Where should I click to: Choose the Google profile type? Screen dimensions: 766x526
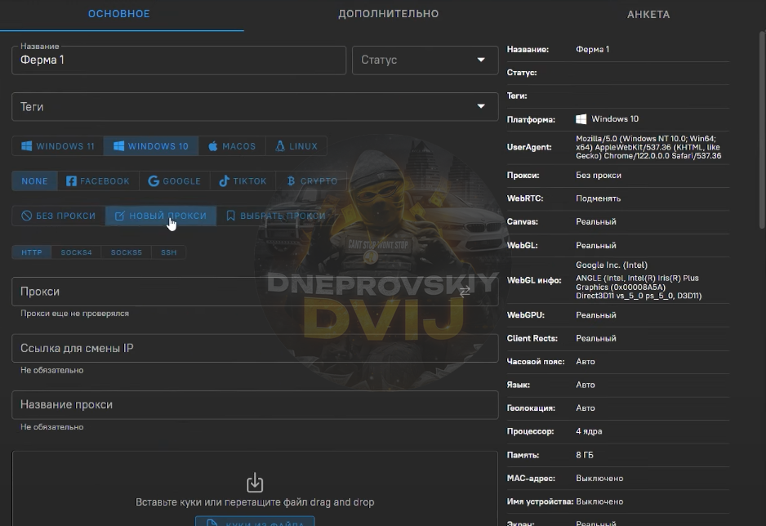(175, 181)
